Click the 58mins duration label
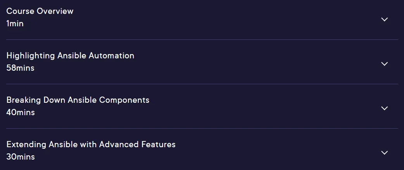404x170 pixels. point(20,68)
